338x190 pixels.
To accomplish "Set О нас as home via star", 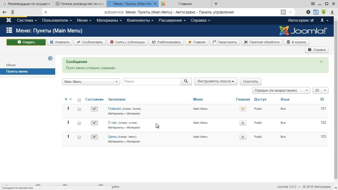I will point(243,123).
